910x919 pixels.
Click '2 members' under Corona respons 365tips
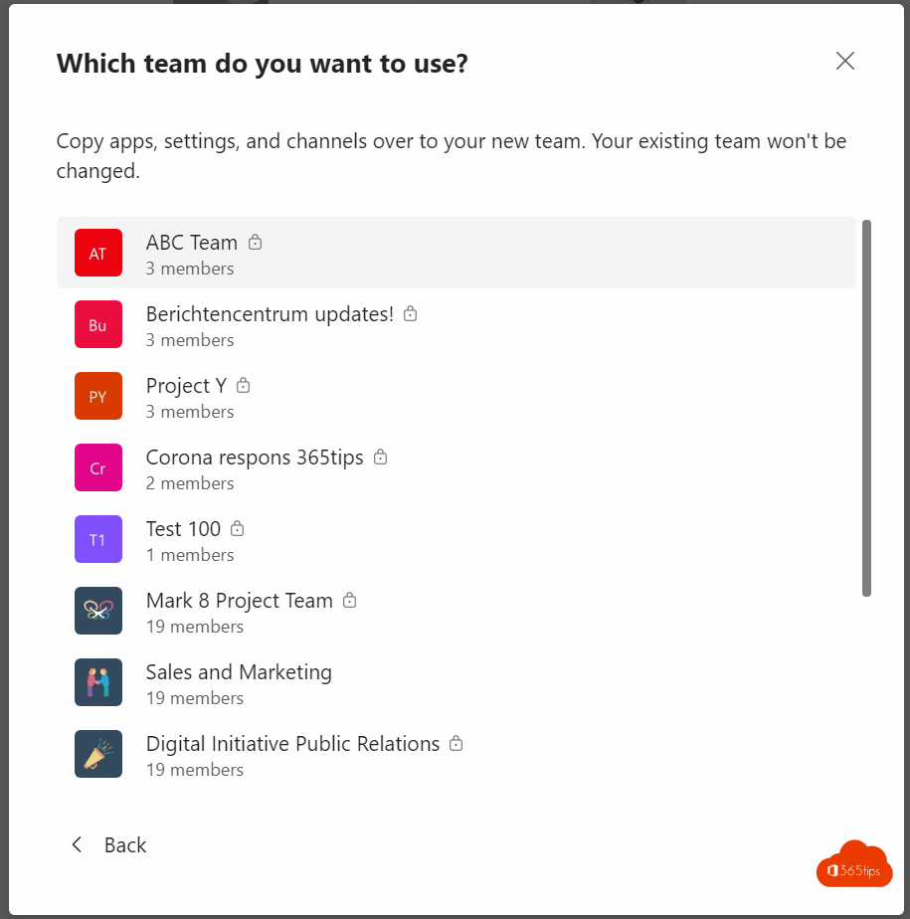[190, 483]
